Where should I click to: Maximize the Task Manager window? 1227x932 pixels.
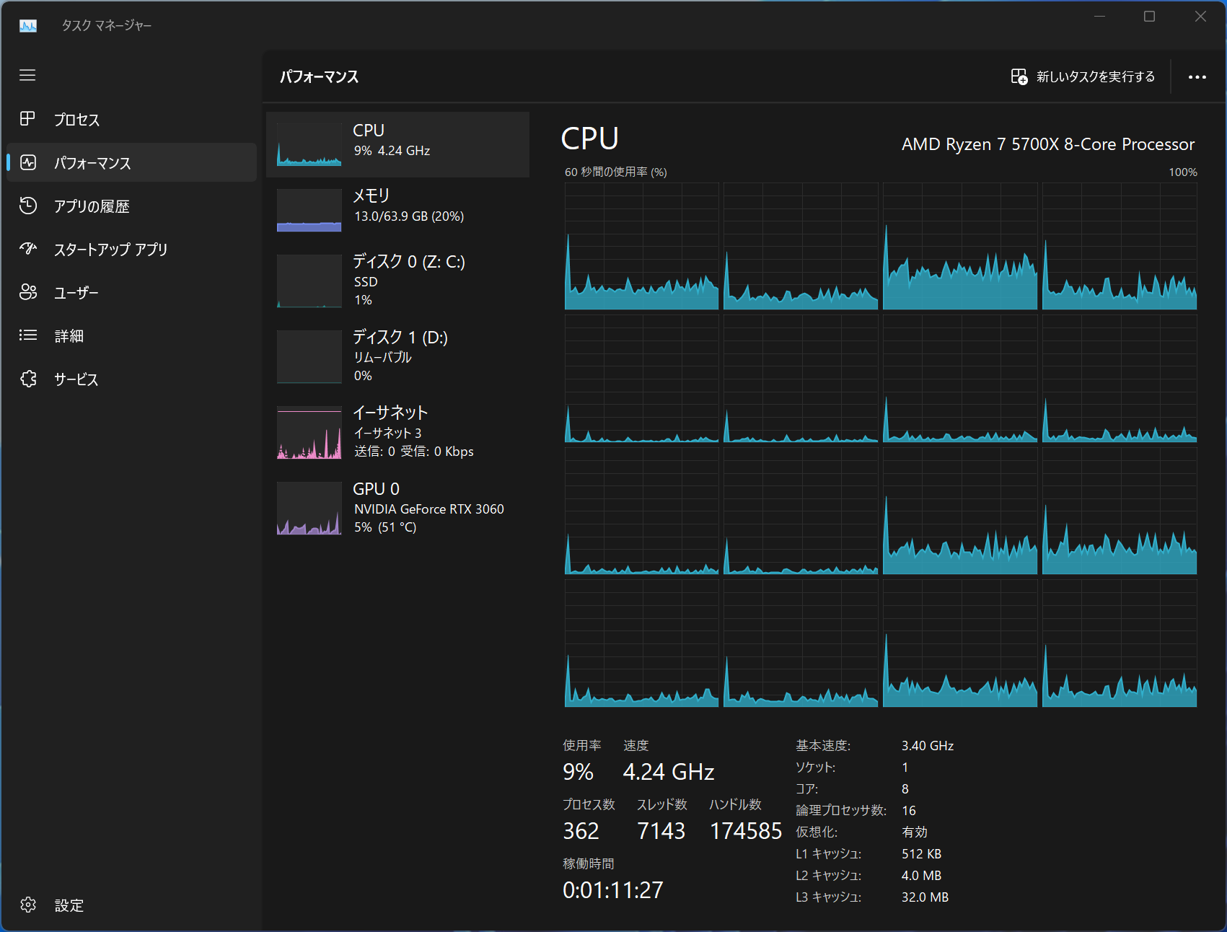click(x=1150, y=17)
